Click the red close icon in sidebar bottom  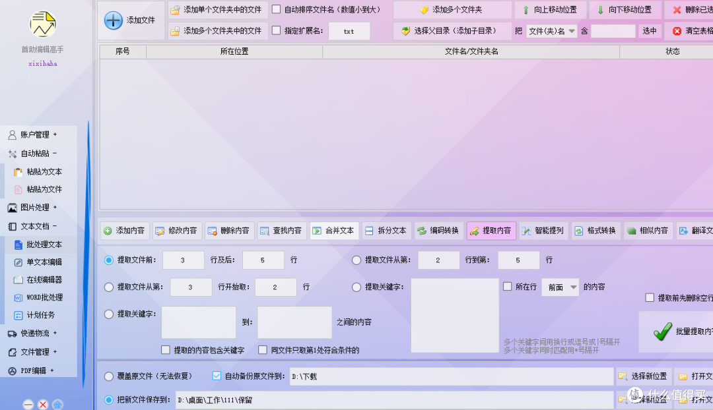[x=43, y=404]
